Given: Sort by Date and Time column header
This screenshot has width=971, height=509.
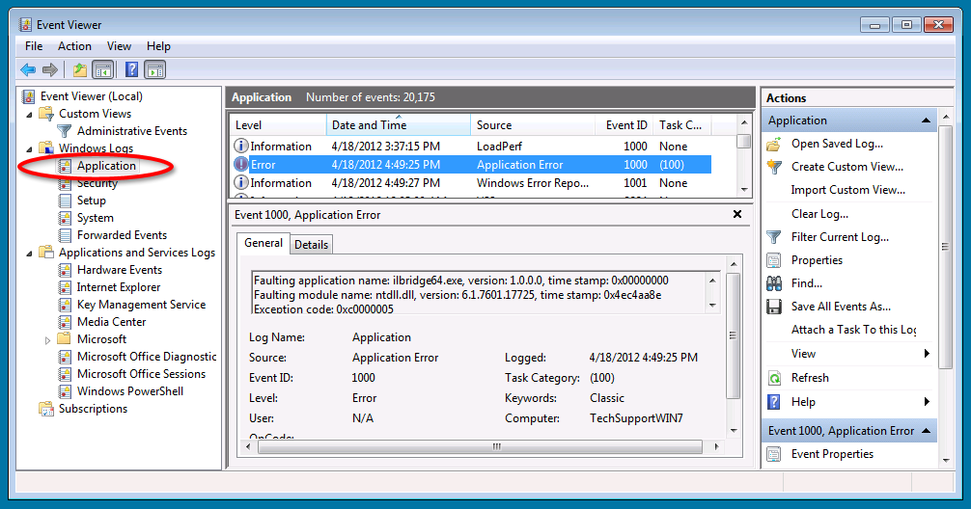Looking at the screenshot, I should [x=399, y=125].
